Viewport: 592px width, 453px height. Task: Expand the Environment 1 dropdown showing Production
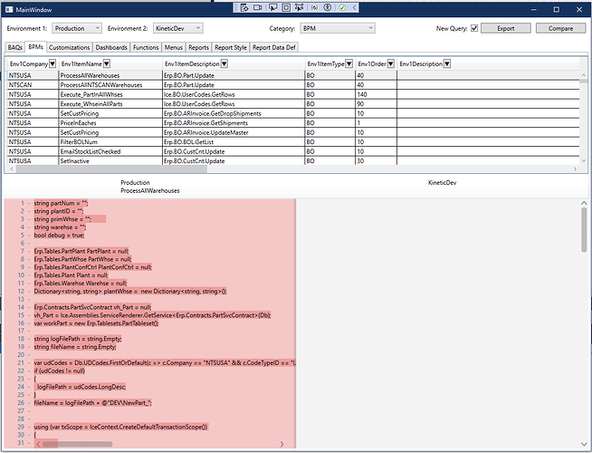point(77,28)
